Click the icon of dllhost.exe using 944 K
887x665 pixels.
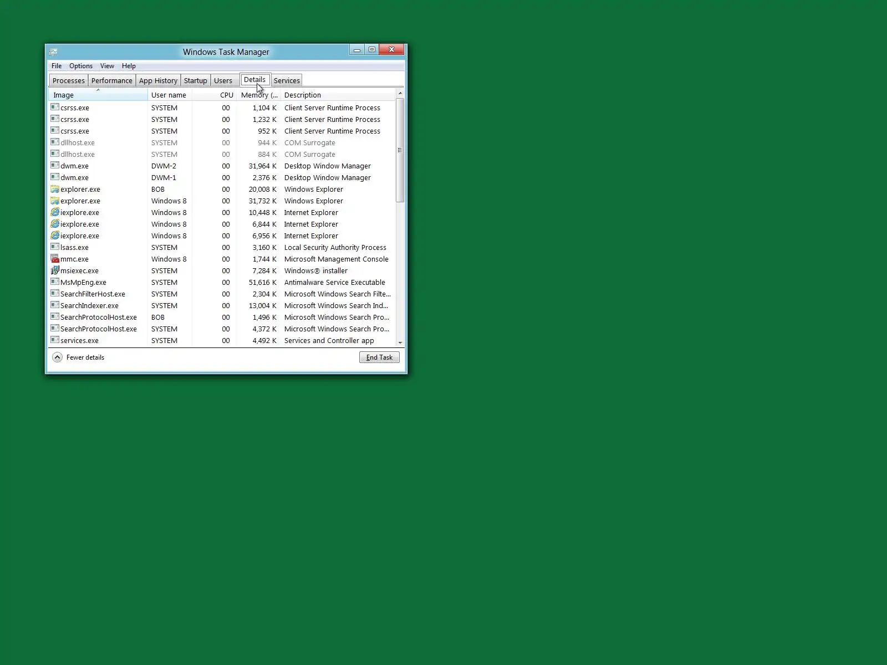coord(55,142)
